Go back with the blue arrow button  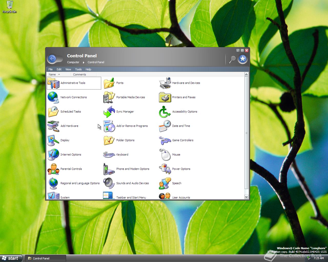[x=52, y=59]
